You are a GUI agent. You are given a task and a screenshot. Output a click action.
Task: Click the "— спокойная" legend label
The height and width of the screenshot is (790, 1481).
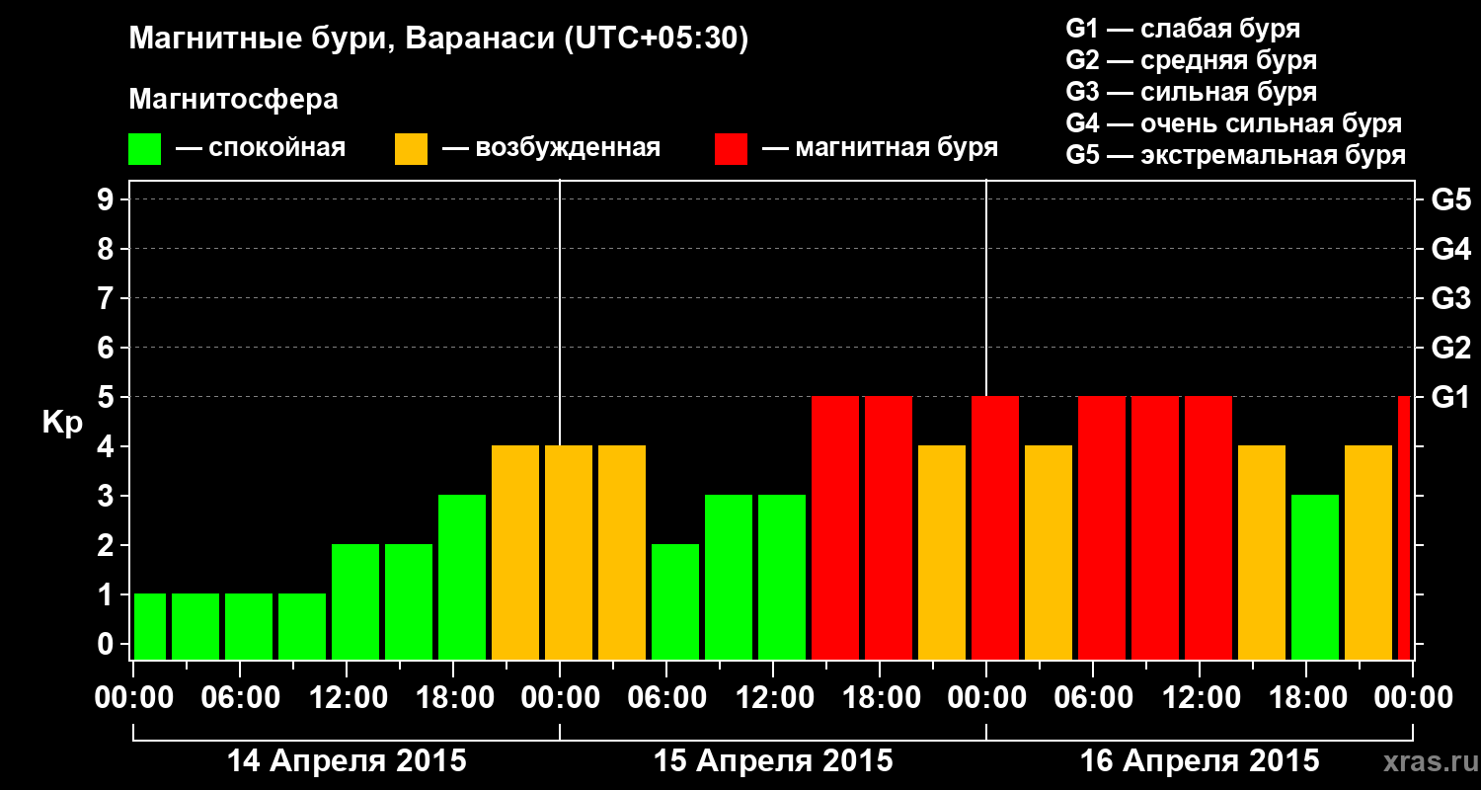tap(260, 148)
